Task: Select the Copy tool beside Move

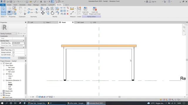Action: 48,13
